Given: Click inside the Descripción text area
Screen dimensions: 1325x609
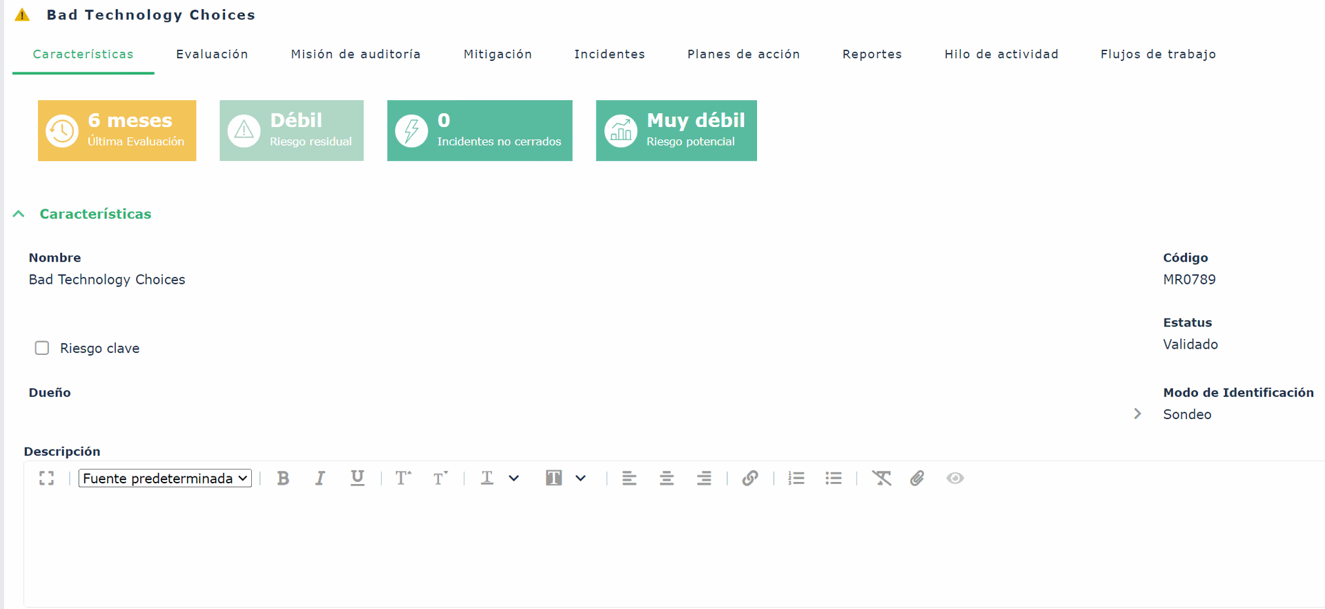Looking at the screenshot, I should pyautogui.click(x=674, y=551).
